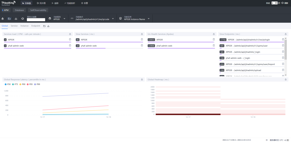
Task: Select the APM dashboard group
Action: (x=6, y=10)
